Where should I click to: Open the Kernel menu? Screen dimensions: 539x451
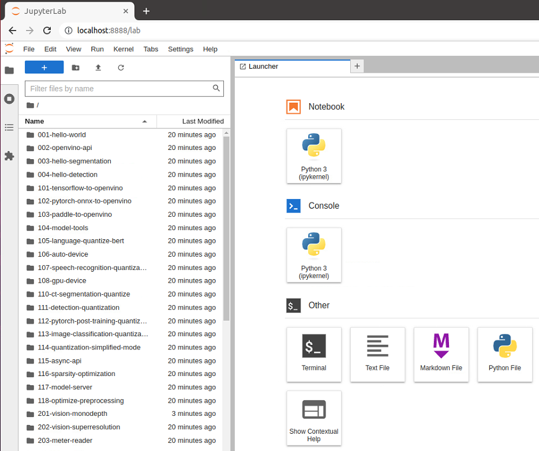click(x=123, y=49)
